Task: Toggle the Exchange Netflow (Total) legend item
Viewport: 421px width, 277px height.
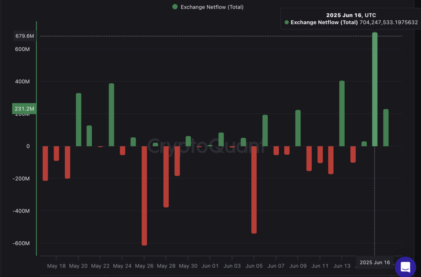Action: click(x=208, y=7)
